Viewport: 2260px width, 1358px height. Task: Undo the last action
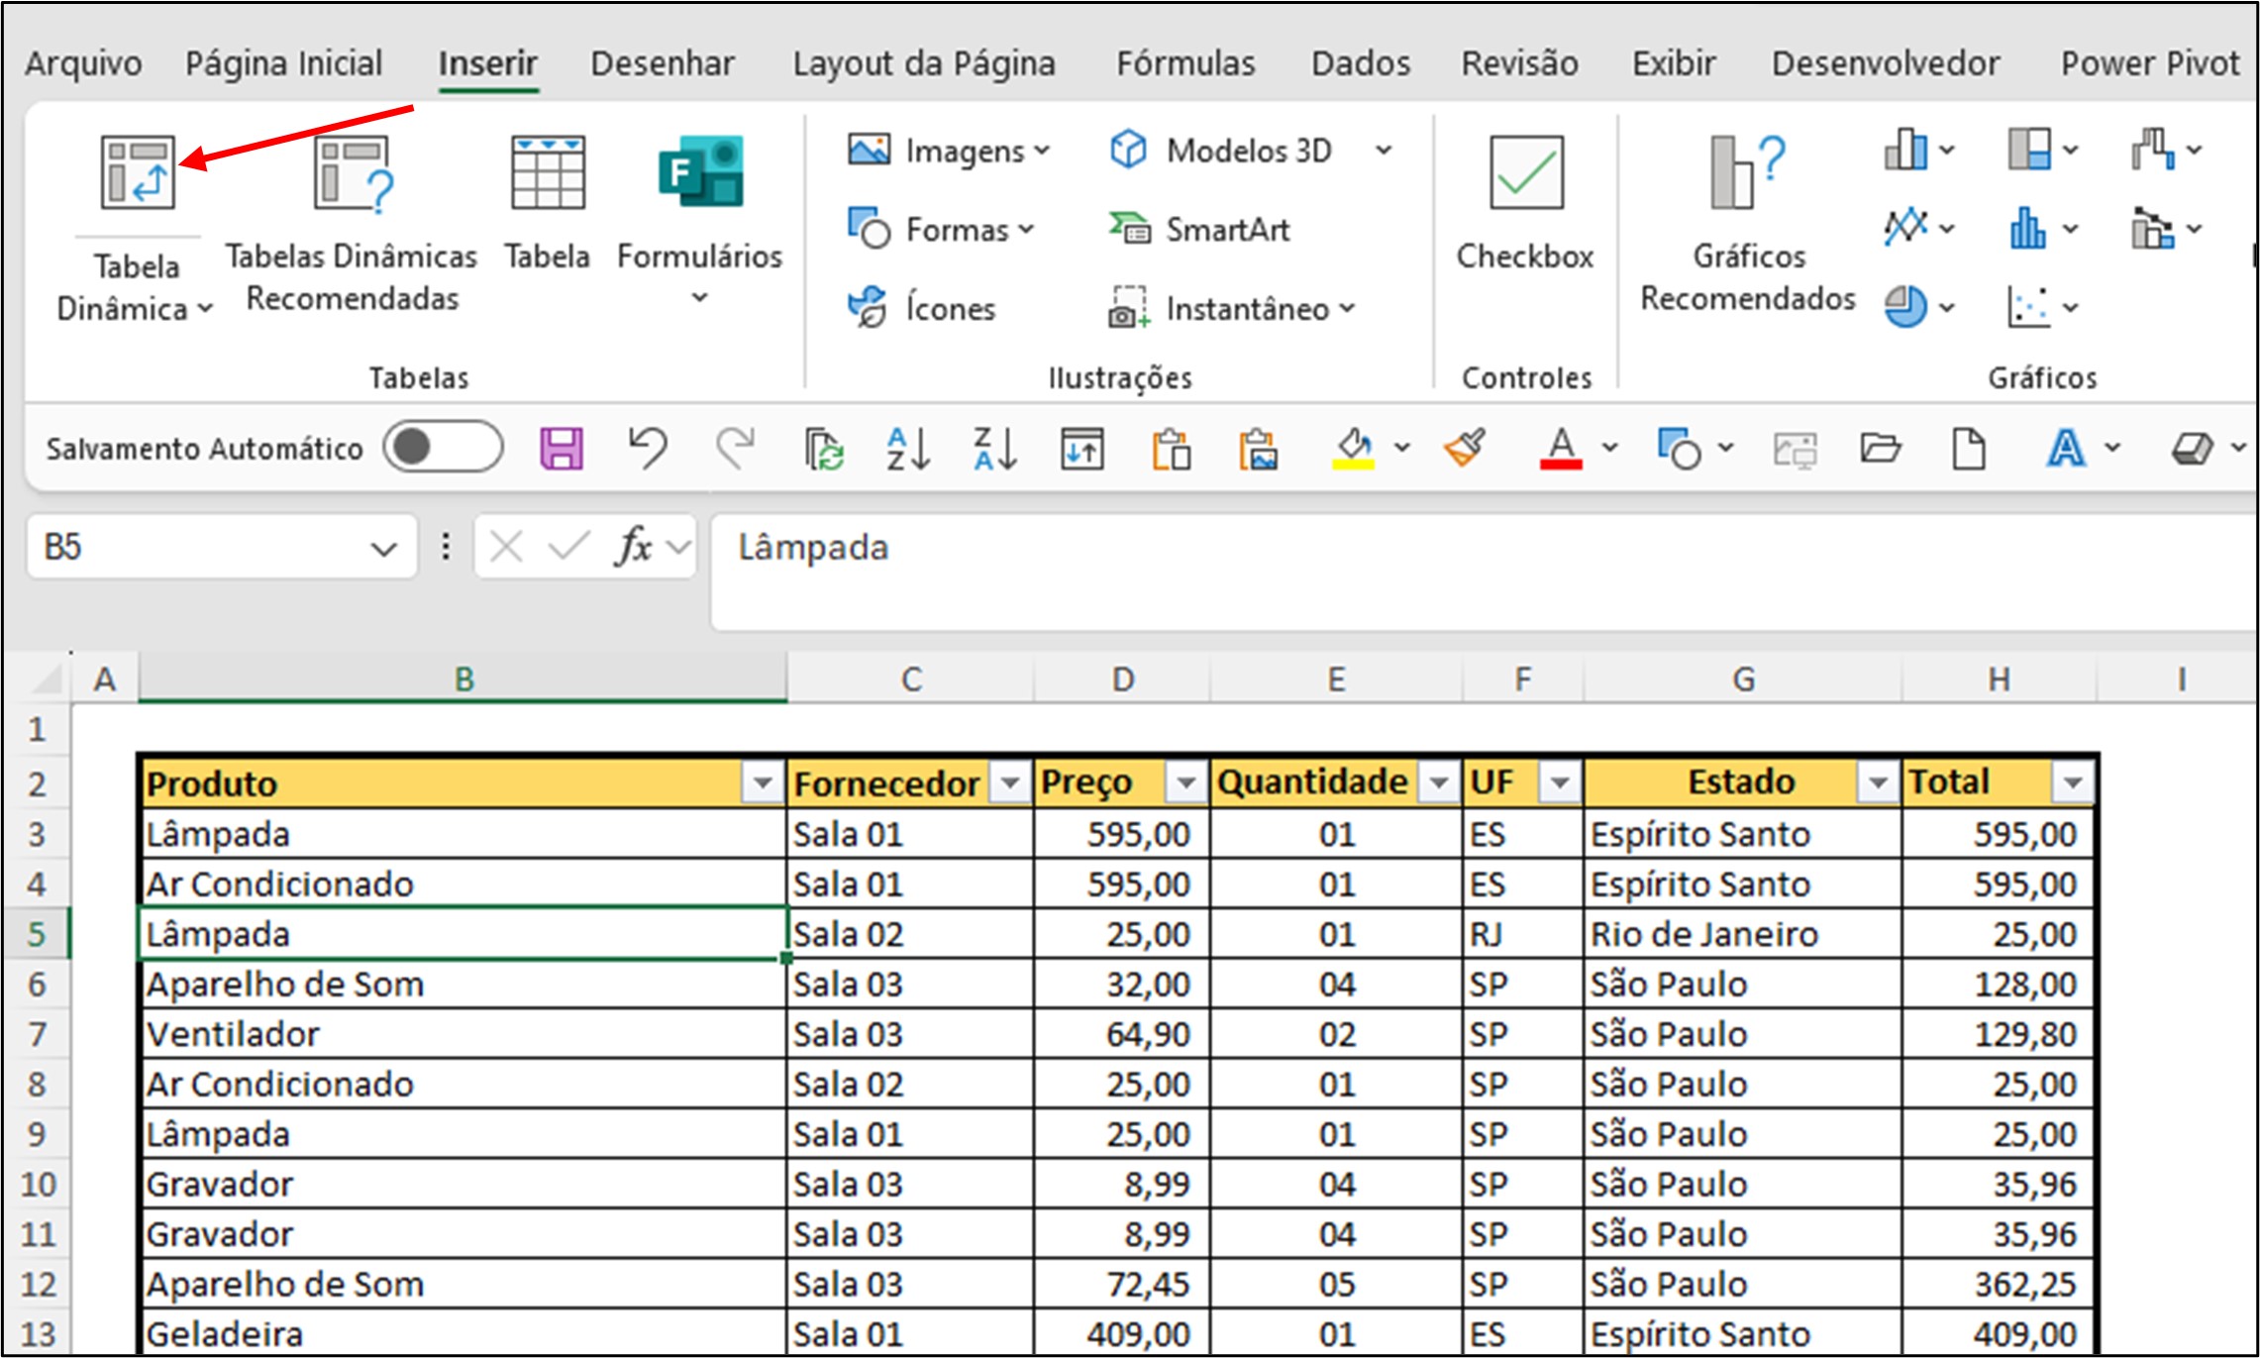pyautogui.click(x=648, y=449)
